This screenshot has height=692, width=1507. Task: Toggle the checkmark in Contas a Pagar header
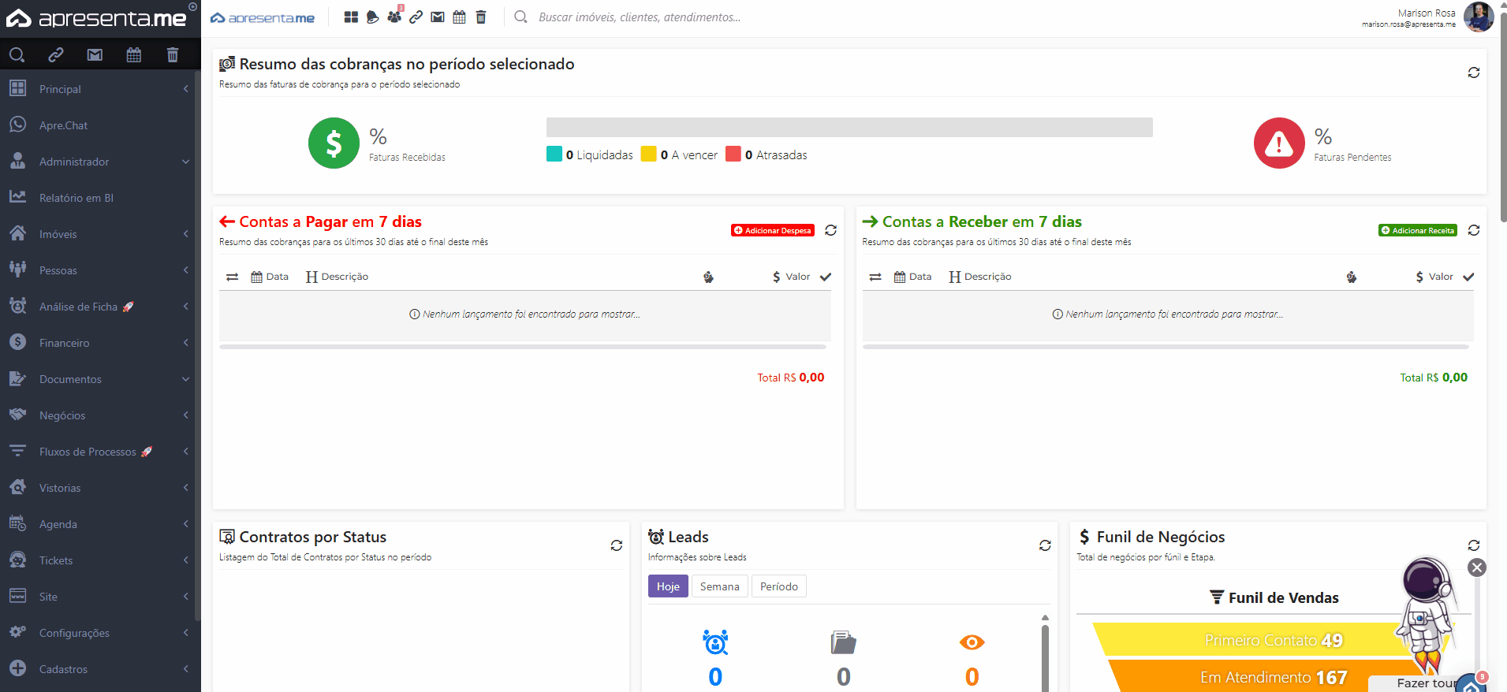coord(826,277)
